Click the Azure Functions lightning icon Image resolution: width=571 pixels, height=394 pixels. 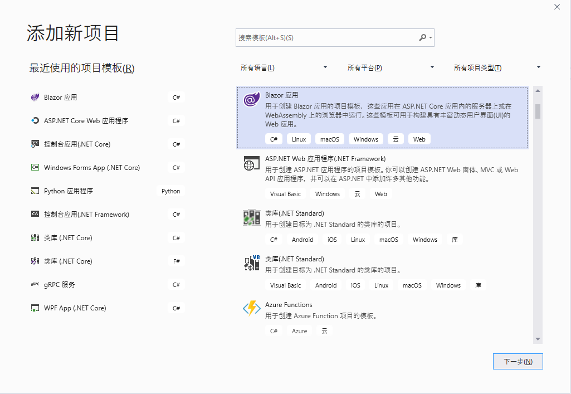[x=252, y=309]
